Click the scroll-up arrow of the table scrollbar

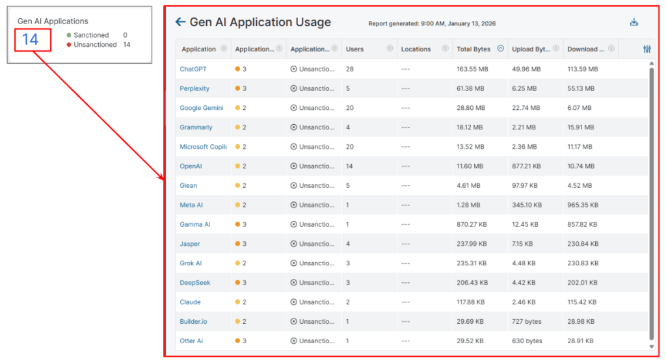pos(652,63)
